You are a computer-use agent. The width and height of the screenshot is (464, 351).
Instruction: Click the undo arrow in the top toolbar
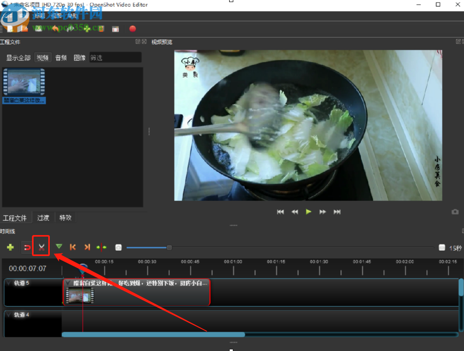click(55, 29)
